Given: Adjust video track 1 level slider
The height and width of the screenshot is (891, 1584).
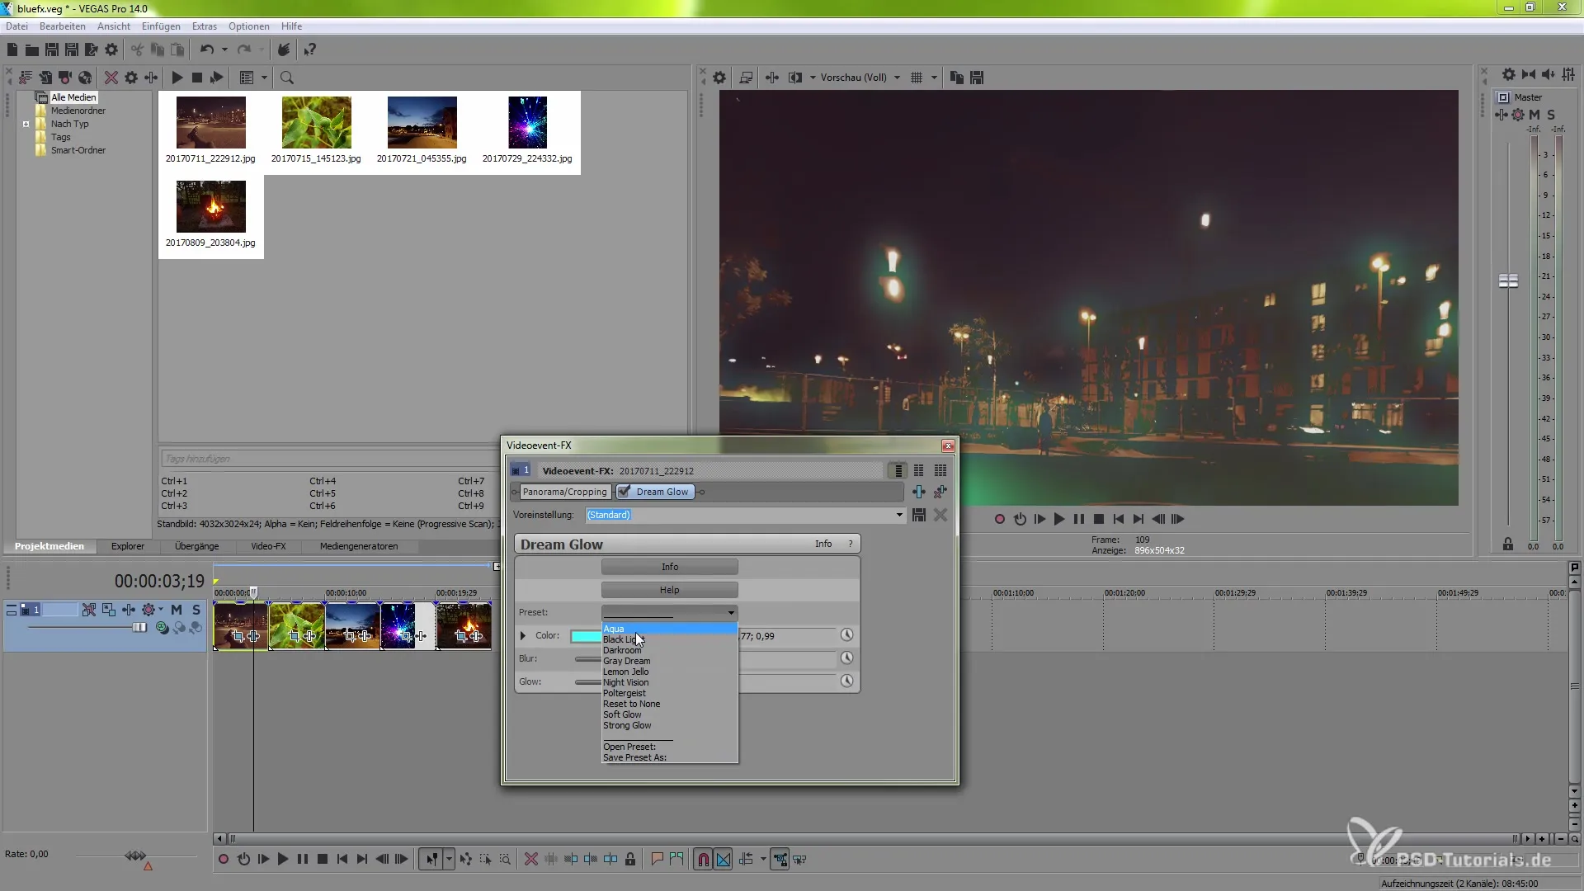Looking at the screenshot, I should click(139, 628).
